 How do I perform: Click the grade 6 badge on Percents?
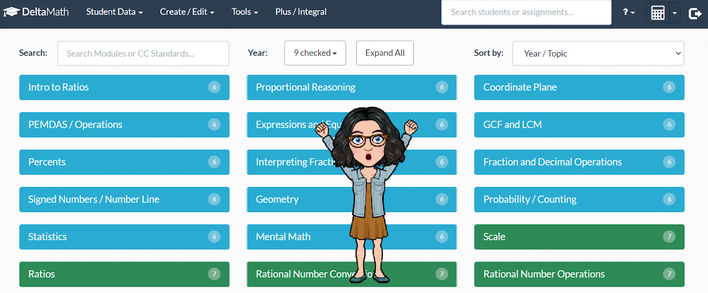click(x=214, y=162)
